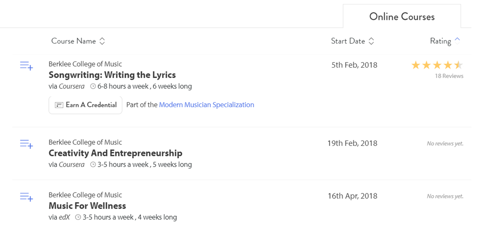Click clock icon beside 3-5 hours, 5 weeks
This screenshot has height=225, width=480.
93,165
